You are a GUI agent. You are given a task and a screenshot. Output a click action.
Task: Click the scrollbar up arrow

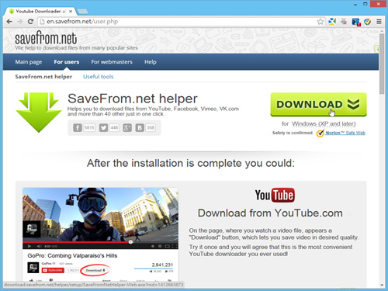click(382, 30)
